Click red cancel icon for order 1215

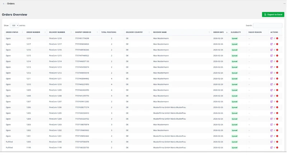(x=277, y=55)
